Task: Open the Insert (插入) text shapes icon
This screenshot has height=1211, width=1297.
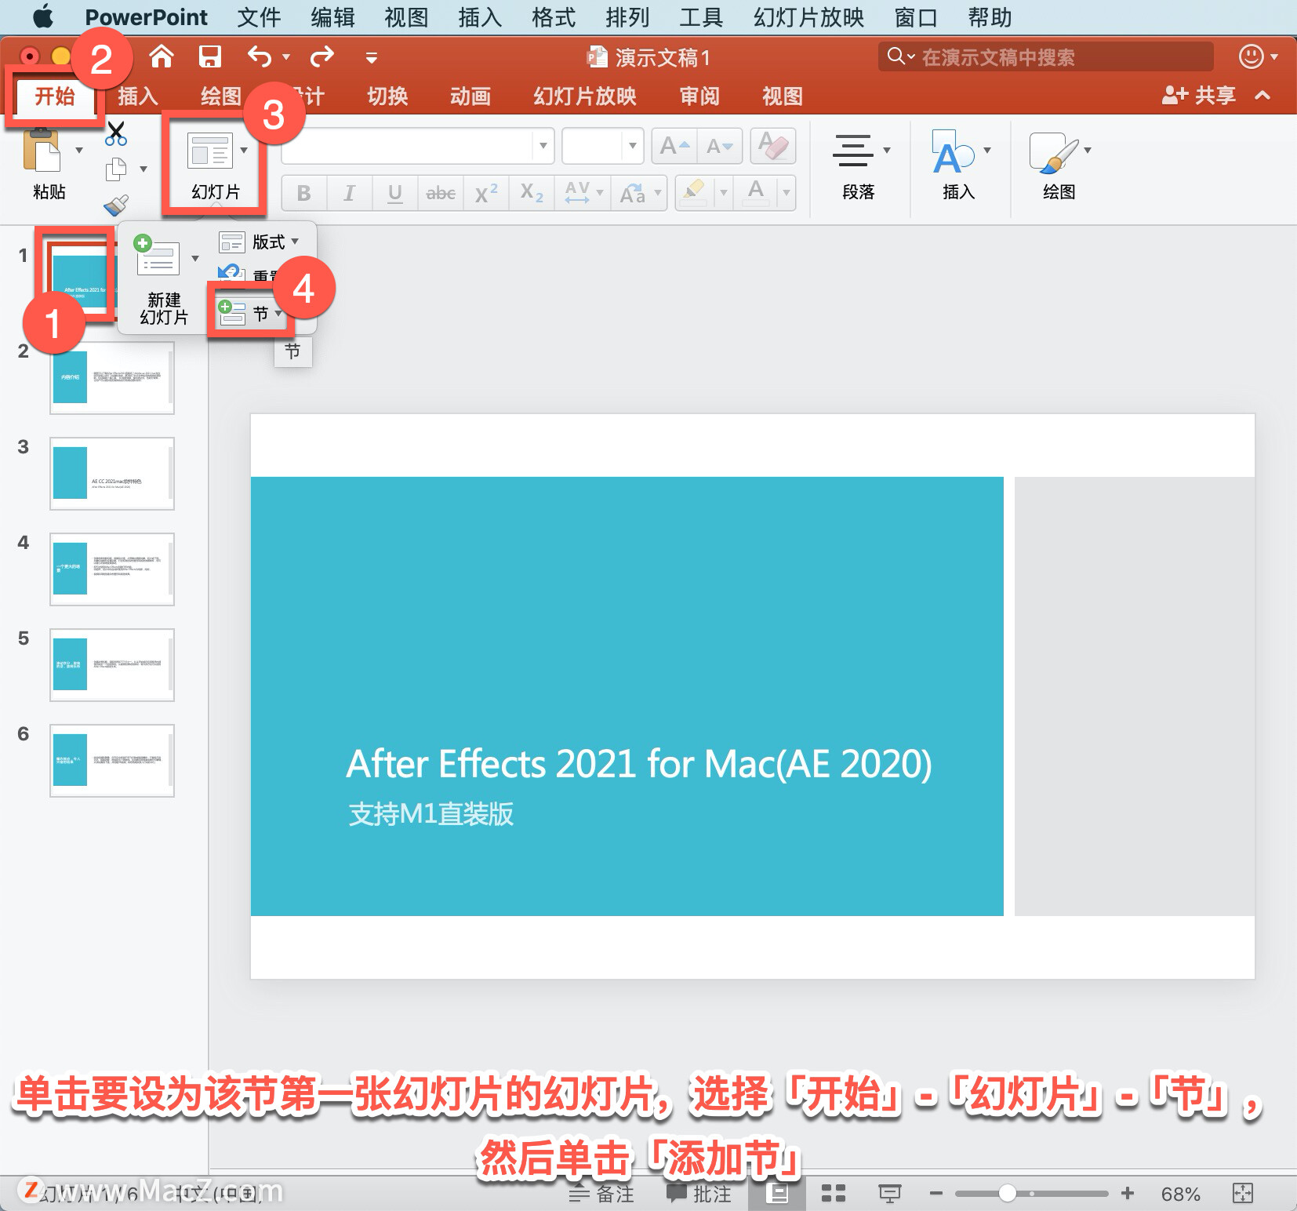Action: 952,152
